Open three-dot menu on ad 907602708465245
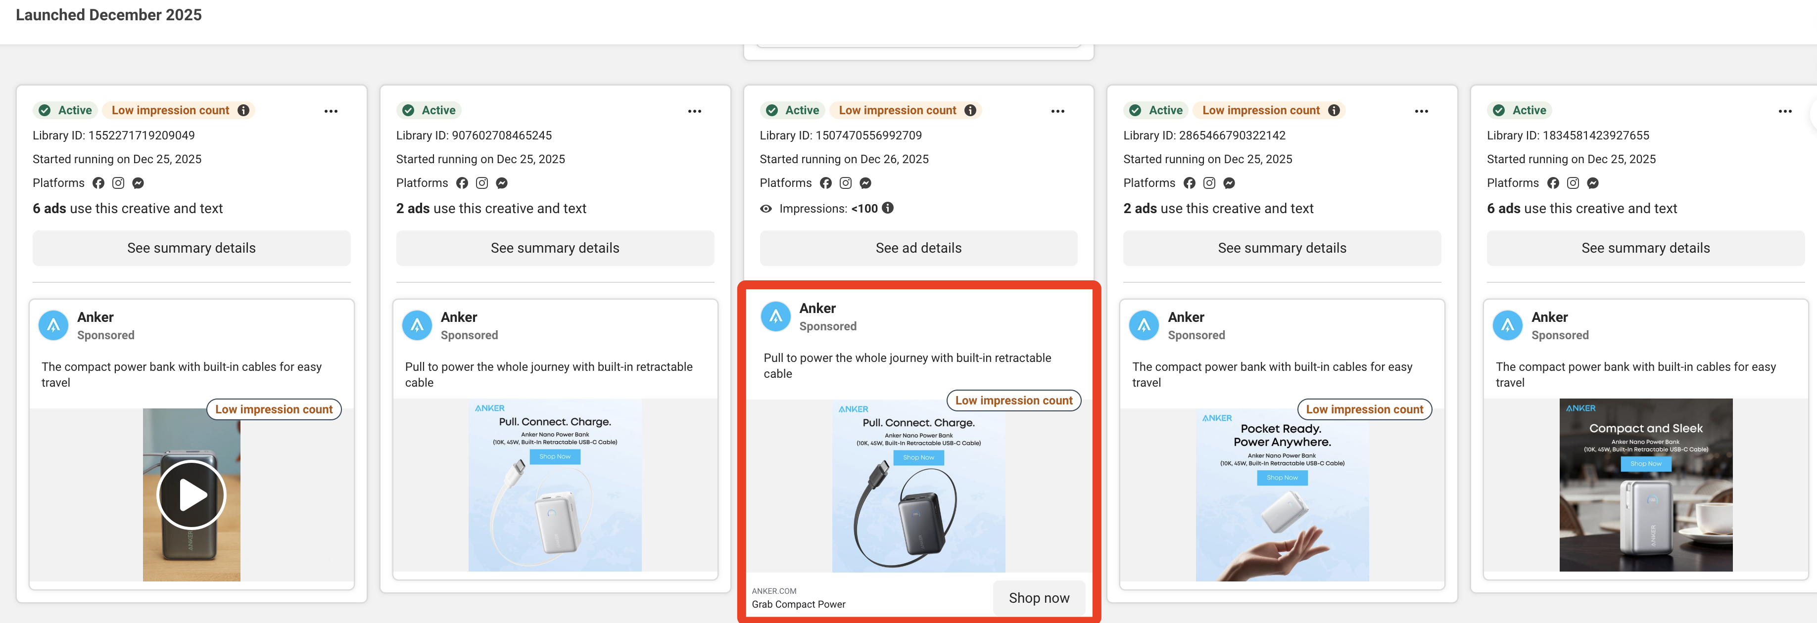Image resolution: width=1817 pixels, height=623 pixels. [x=694, y=111]
